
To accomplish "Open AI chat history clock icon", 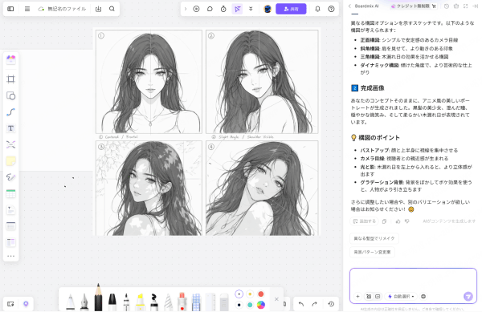I will pyautogui.click(x=447, y=6).
